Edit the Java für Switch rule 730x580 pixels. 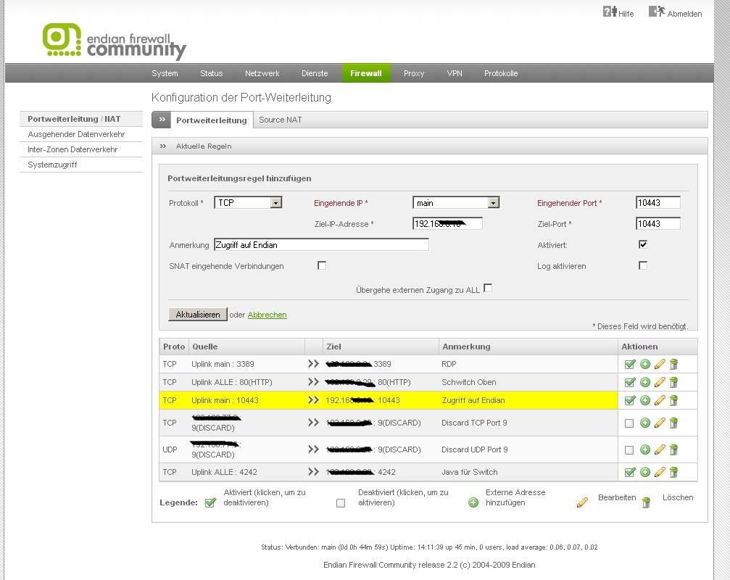coord(660,472)
